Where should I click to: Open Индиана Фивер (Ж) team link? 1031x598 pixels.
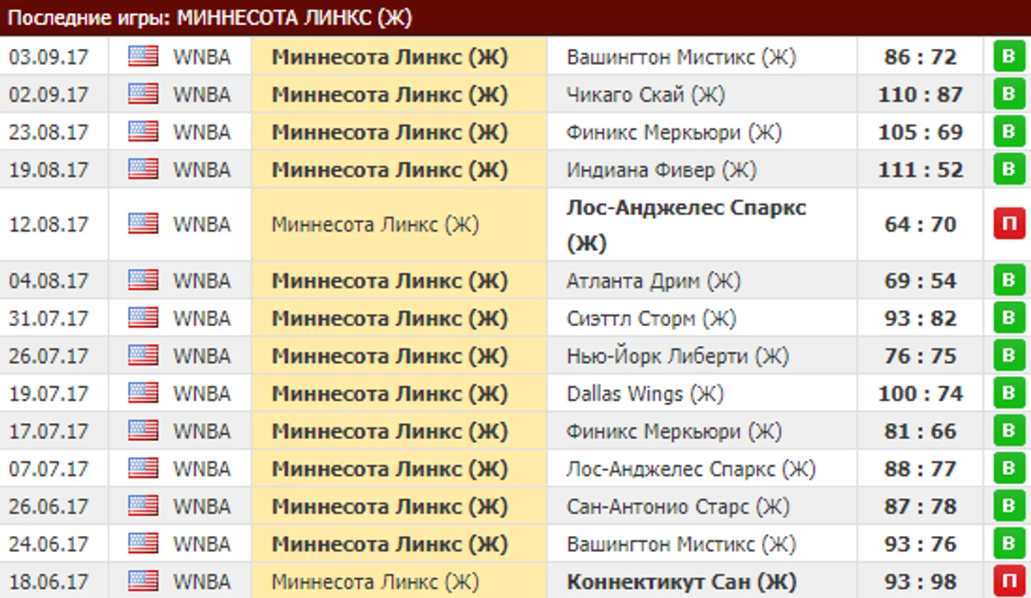(661, 170)
